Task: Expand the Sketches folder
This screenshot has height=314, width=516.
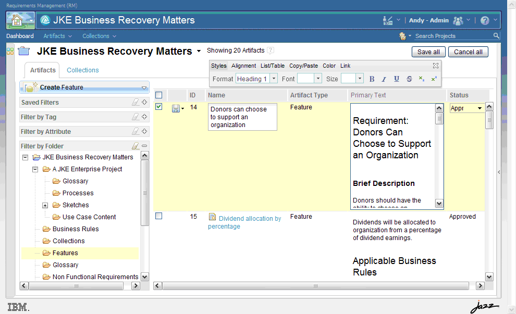Action: point(45,206)
